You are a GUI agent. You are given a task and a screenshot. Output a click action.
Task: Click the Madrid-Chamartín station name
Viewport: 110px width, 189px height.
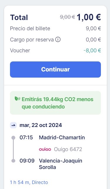tap(62, 138)
